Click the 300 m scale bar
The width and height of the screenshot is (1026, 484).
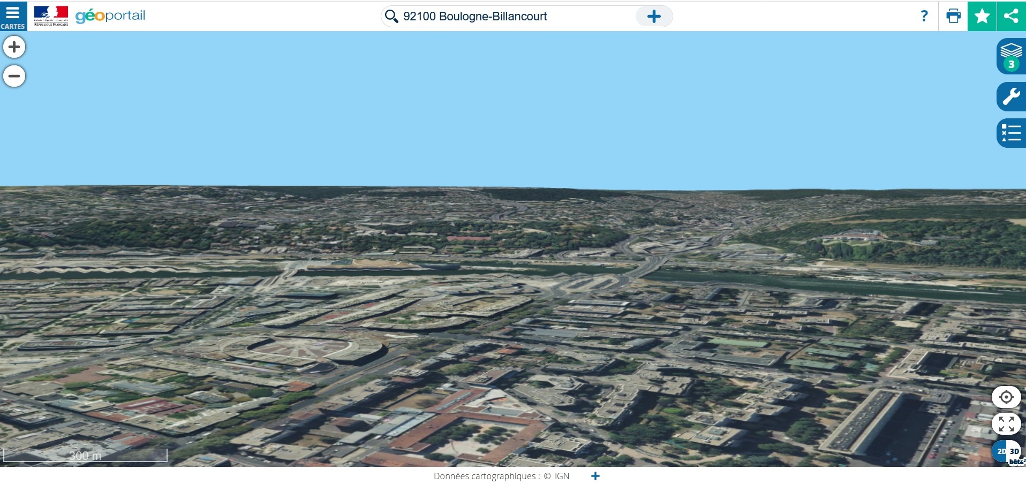(86, 455)
